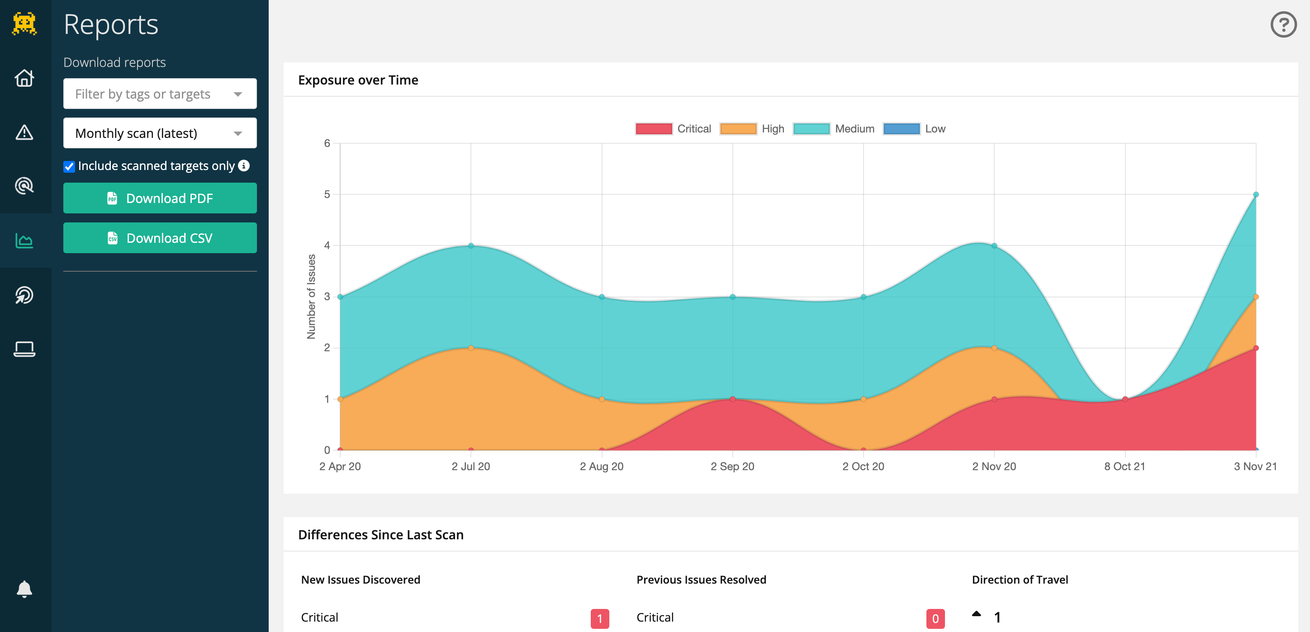Open the Monthly scan (latest) dropdown
Viewport: 1310px width, 632px height.
[x=160, y=133]
